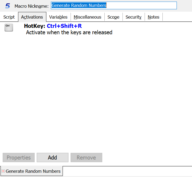The height and width of the screenshot is (177, 192).
Task: Switch to the Security tab
Action: click(133, 17)
